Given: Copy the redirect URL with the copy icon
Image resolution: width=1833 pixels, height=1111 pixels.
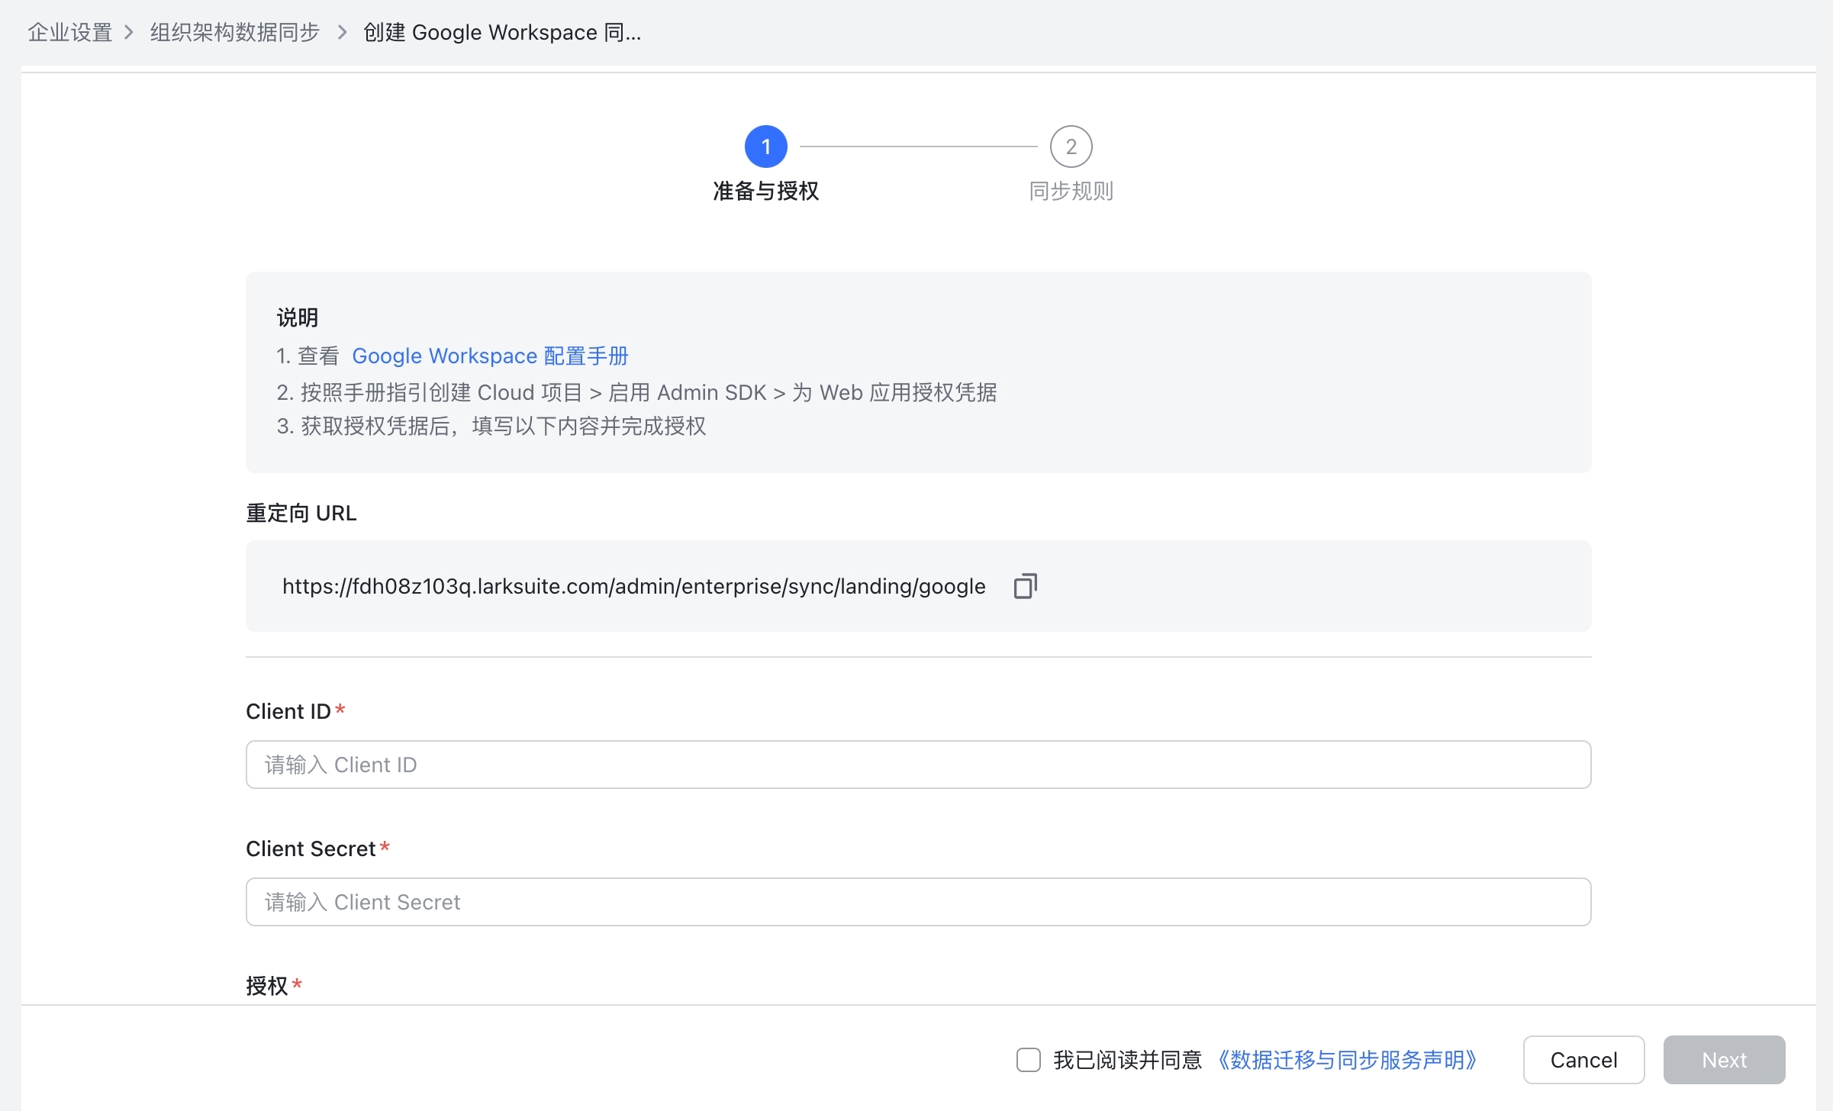Looking at the screenshot, I should tap(1025, 586).
